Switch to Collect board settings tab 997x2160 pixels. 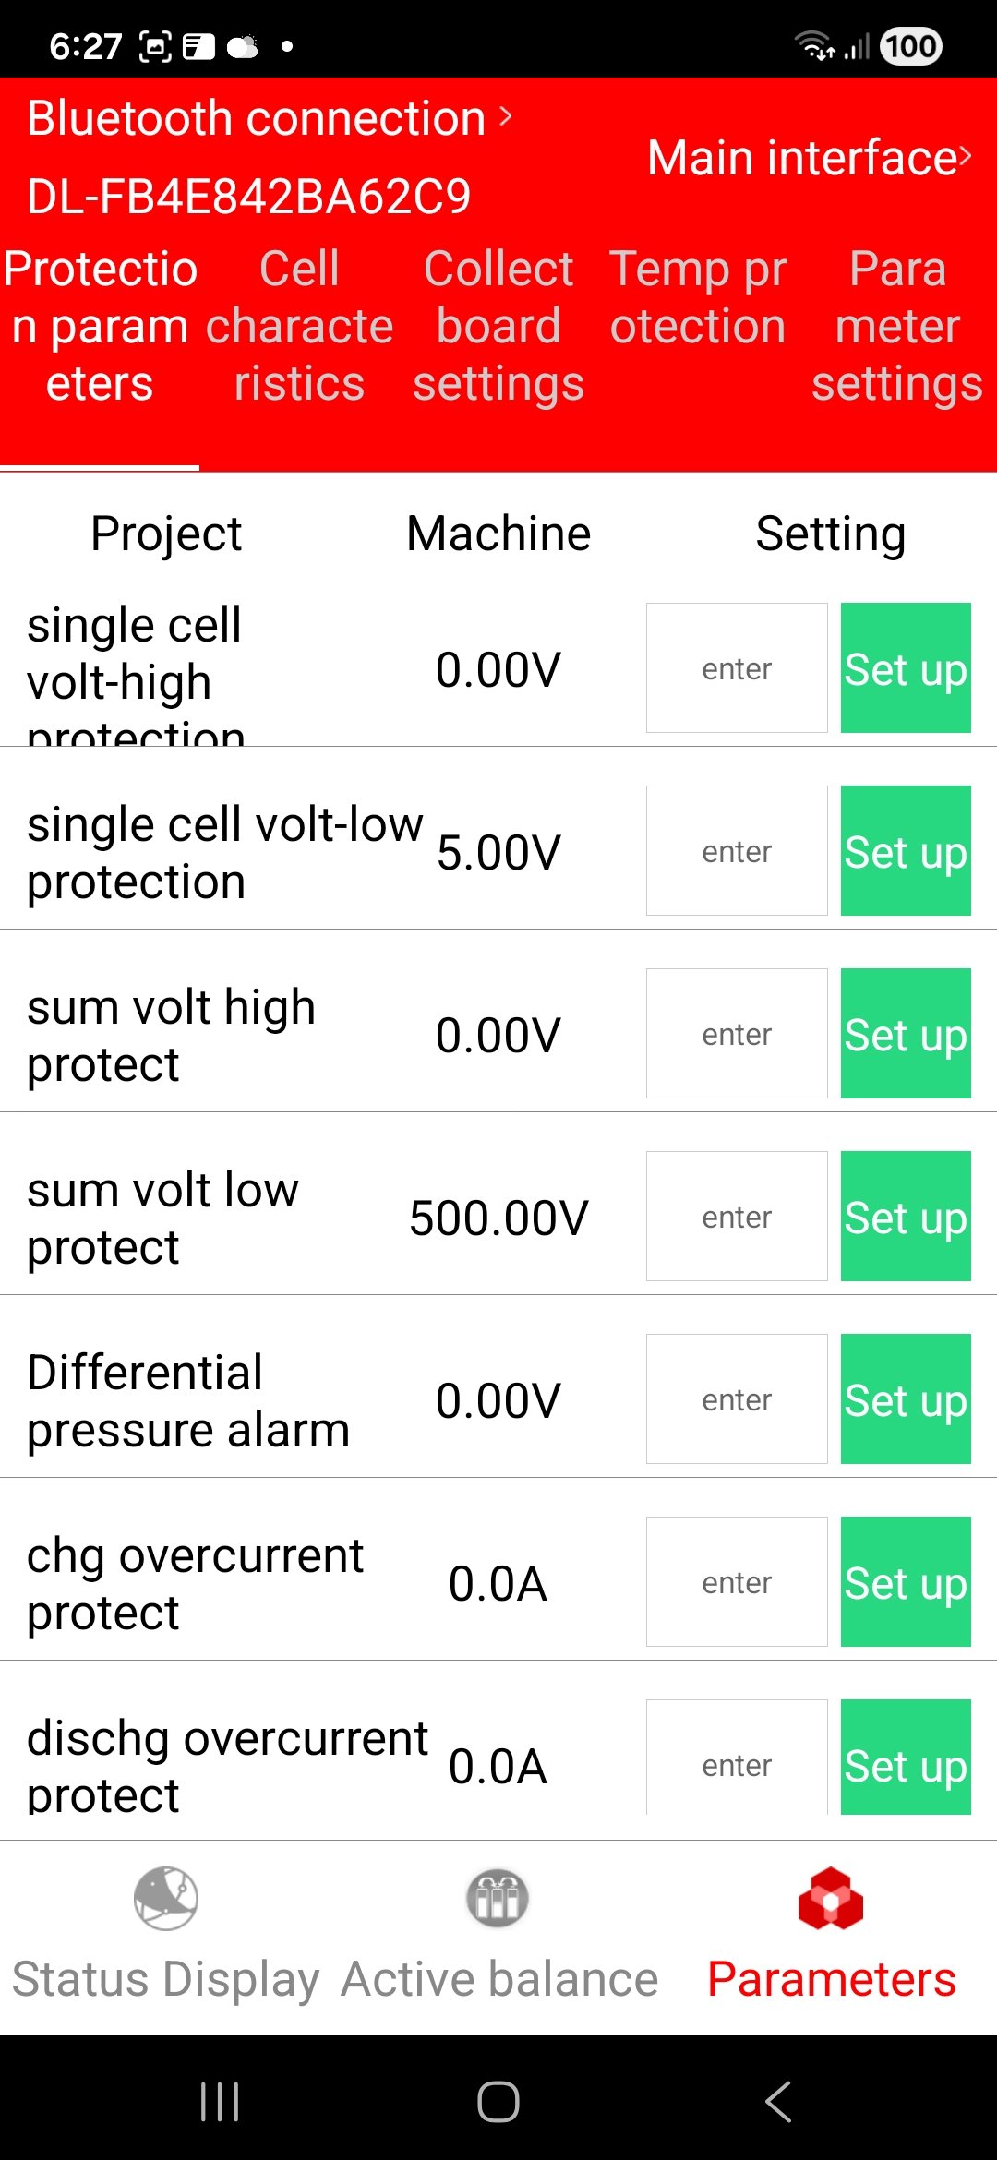pyautogui.click(x=498, y=326)
